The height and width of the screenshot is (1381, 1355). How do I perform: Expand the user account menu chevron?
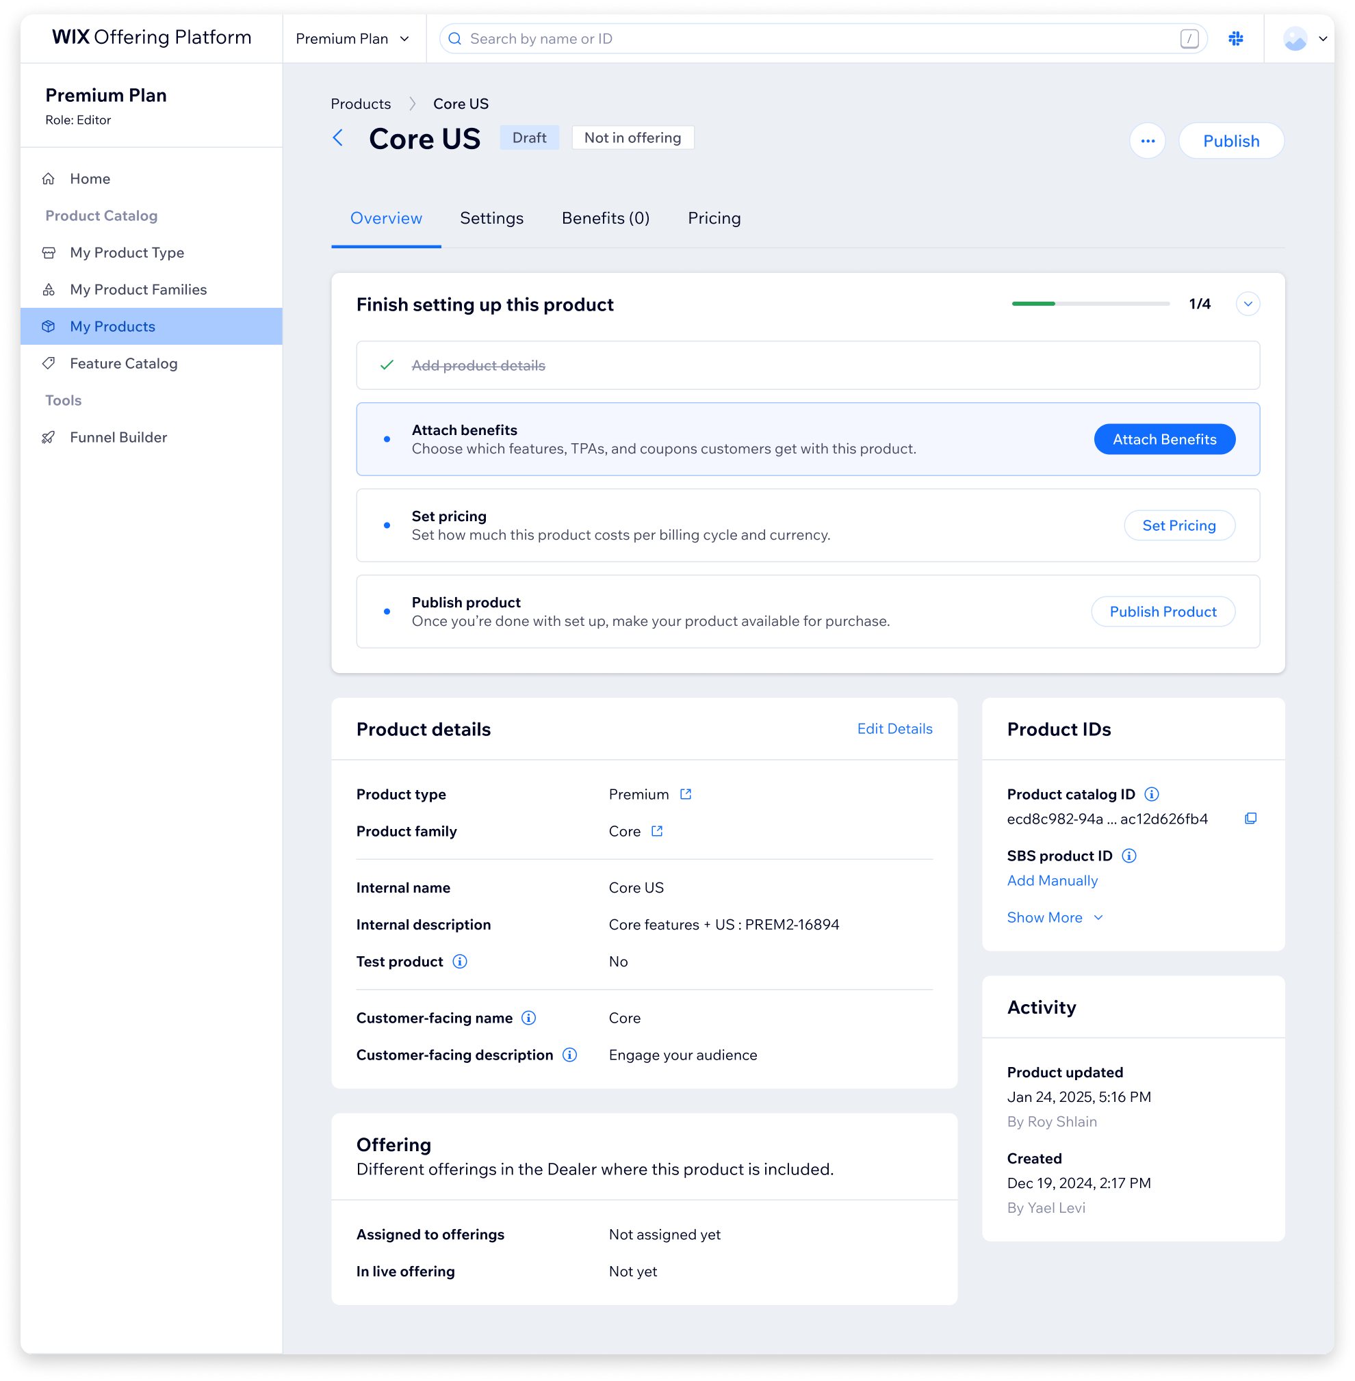(x=1323, y=38)
